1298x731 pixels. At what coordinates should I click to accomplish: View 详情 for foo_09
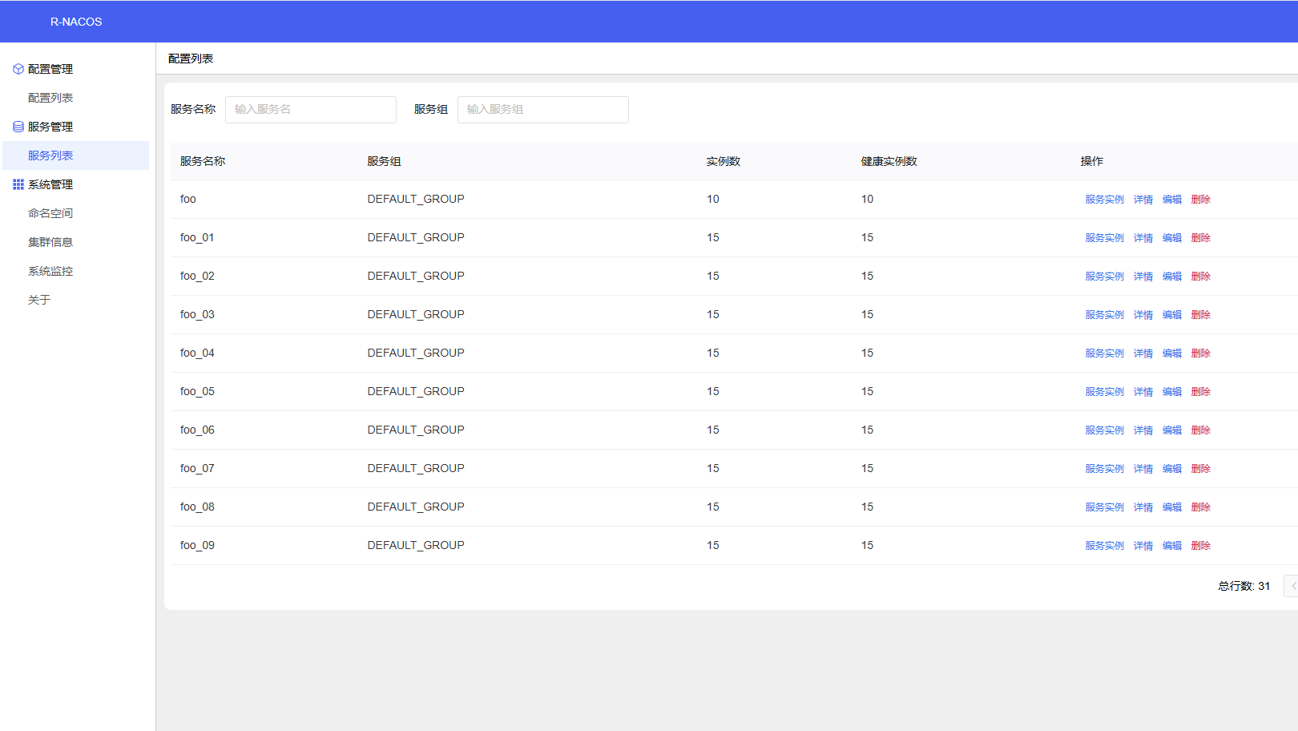point(1143,546)
